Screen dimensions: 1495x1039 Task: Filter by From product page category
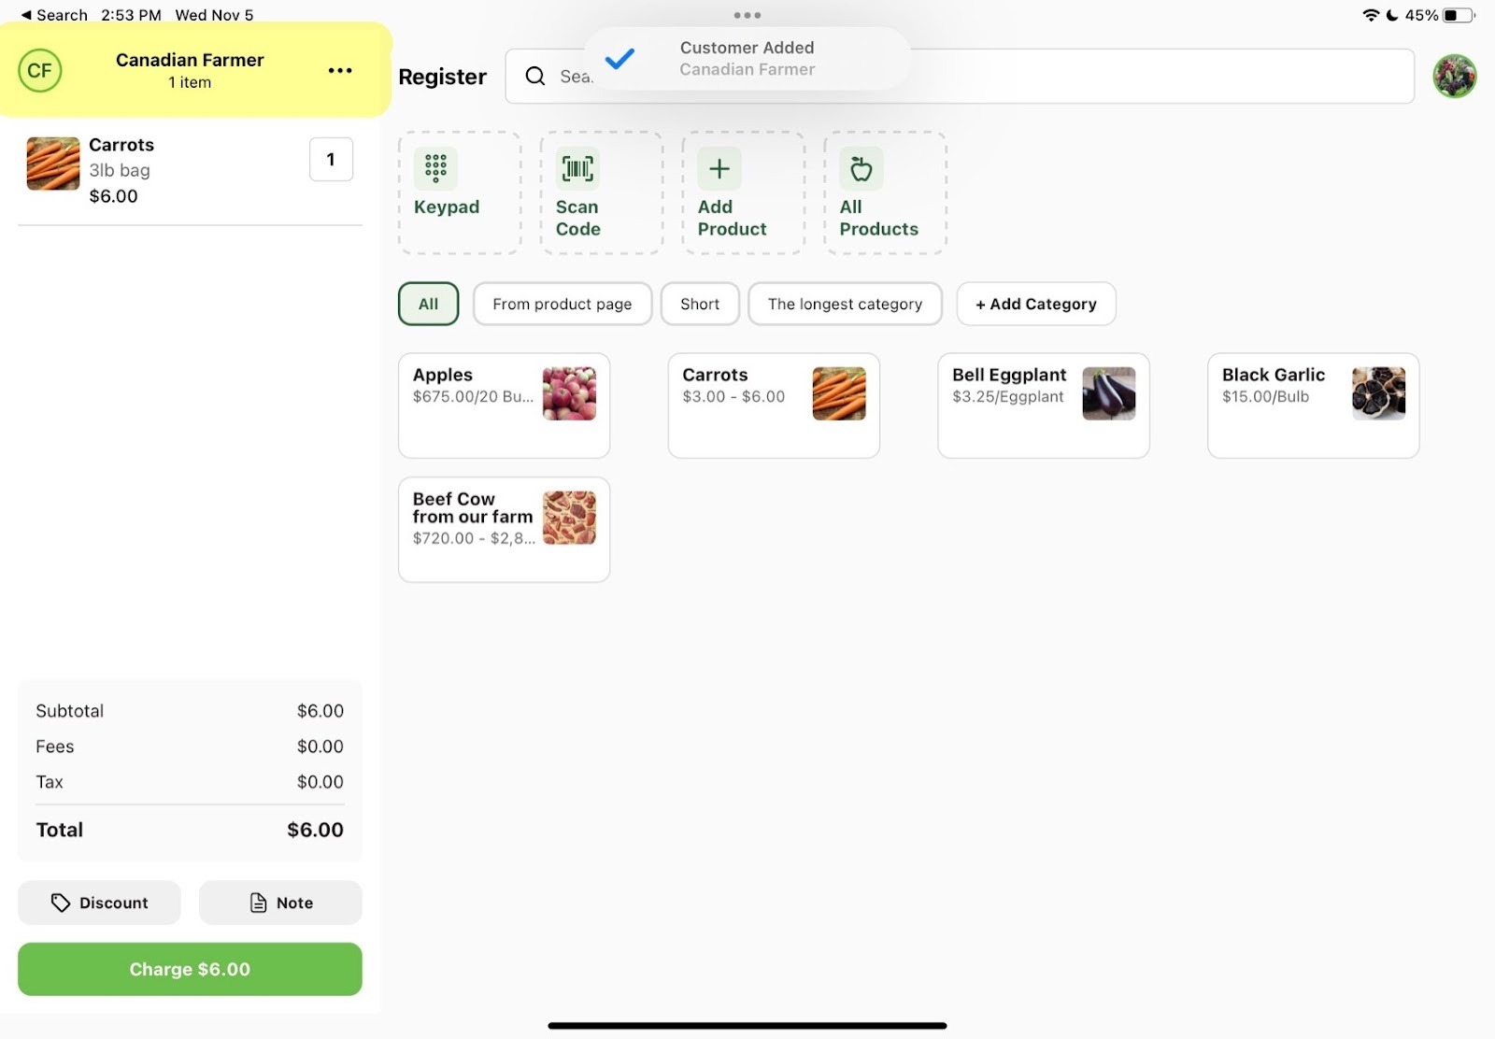point(562,304)
